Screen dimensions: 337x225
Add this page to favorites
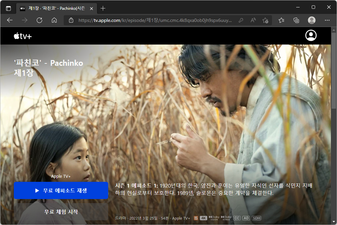click(x=265, y=20)
